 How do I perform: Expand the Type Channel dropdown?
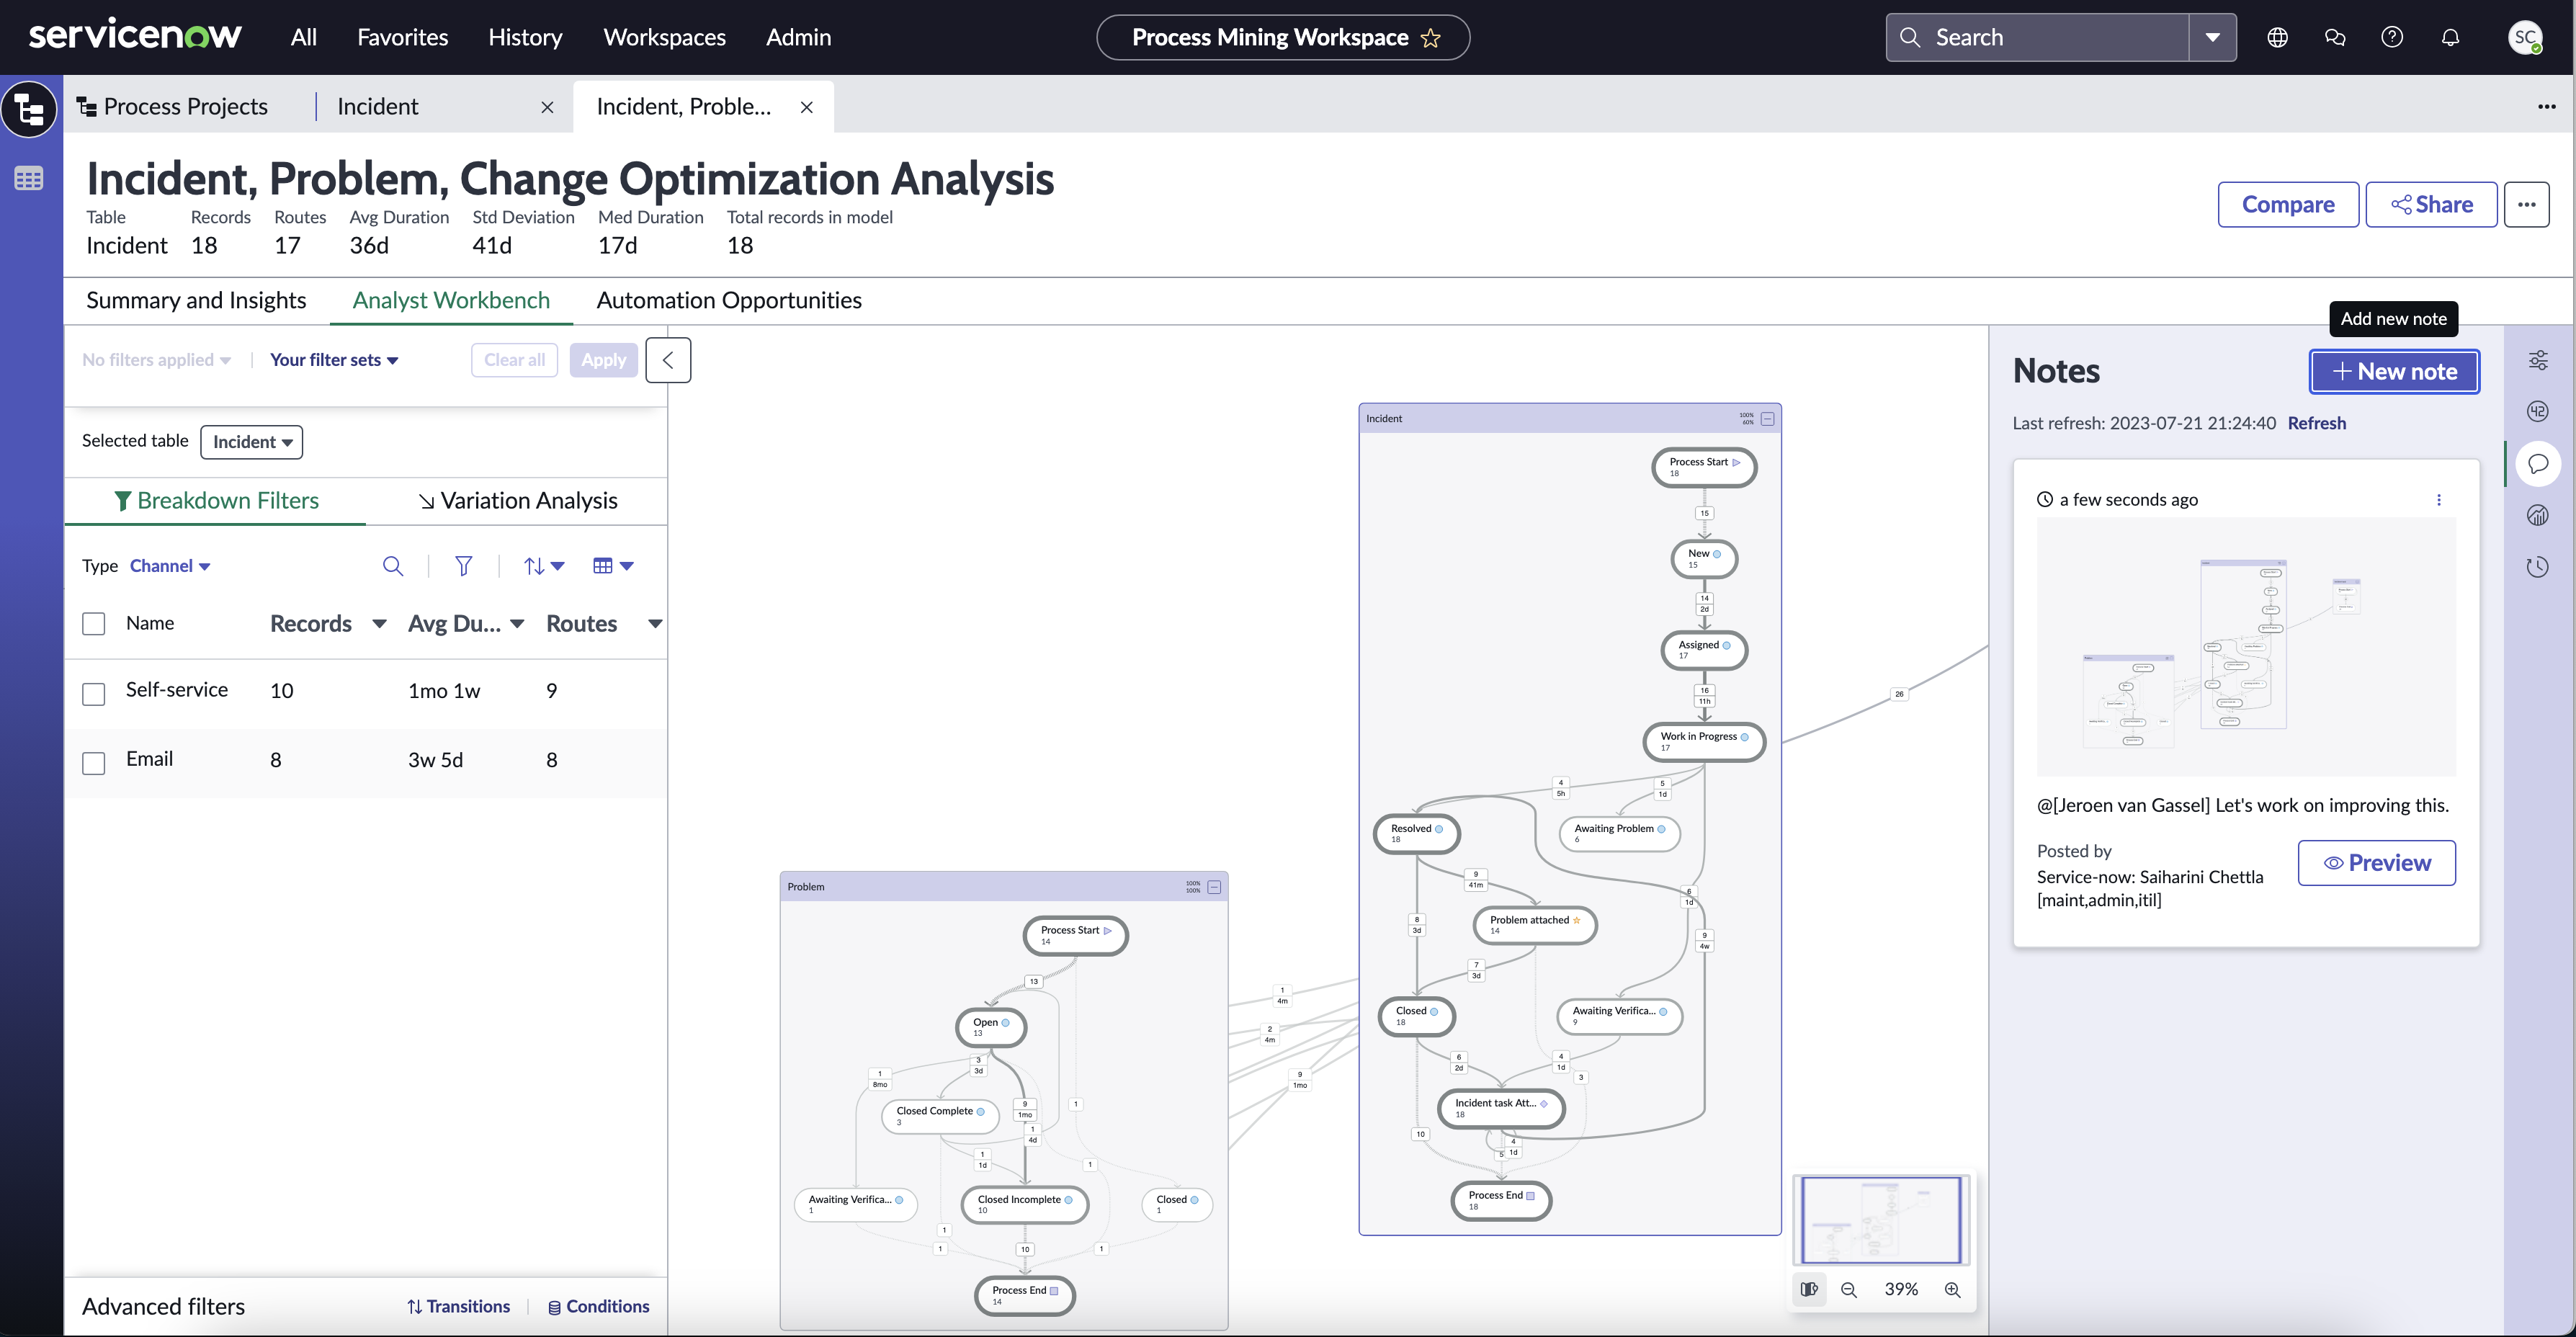[170, 566]
